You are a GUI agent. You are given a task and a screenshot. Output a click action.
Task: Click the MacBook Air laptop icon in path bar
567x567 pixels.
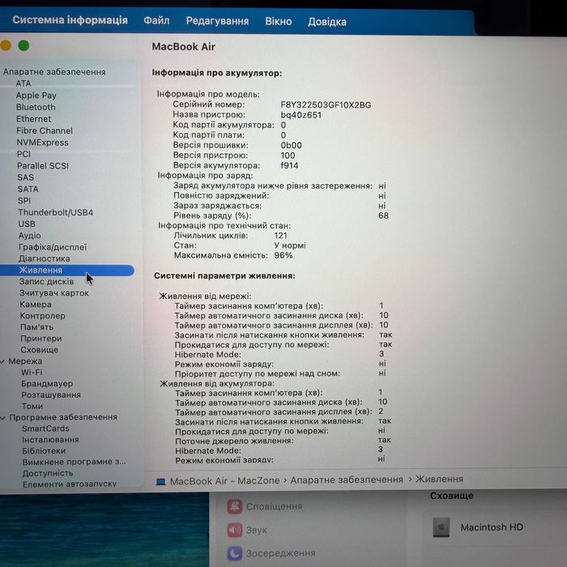160,482
